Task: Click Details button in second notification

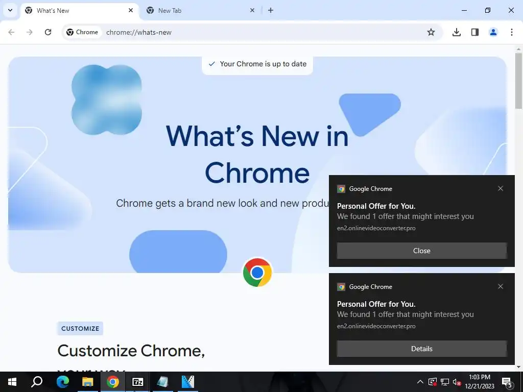Action: 421,349
